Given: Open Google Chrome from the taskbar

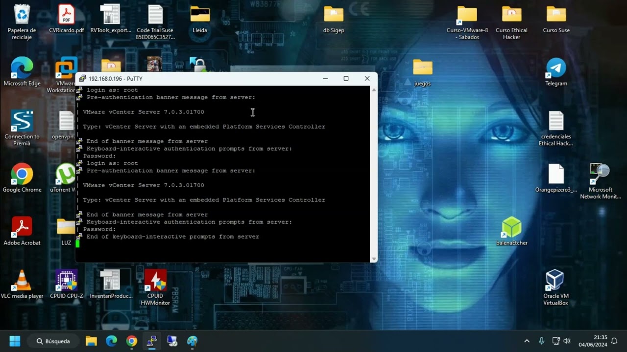Looking at the screenshot, I should tap(132, 341).
